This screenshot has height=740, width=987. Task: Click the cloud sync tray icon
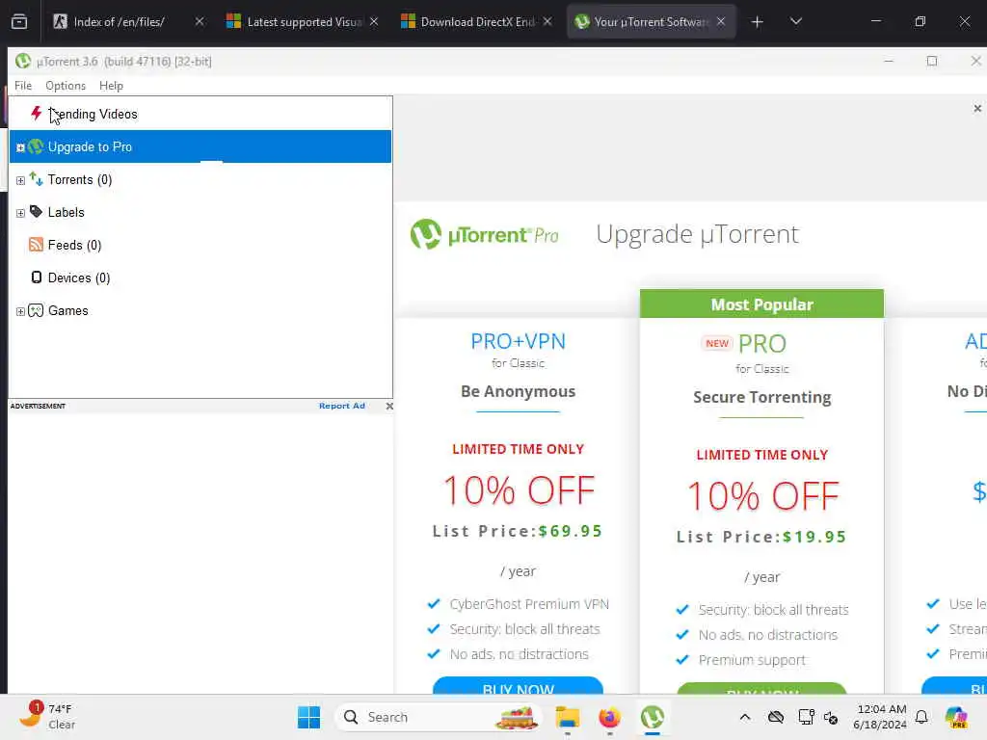coord(776,717)
